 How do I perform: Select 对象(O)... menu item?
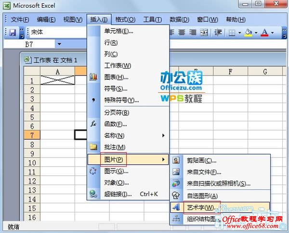[x=128, y=183]
